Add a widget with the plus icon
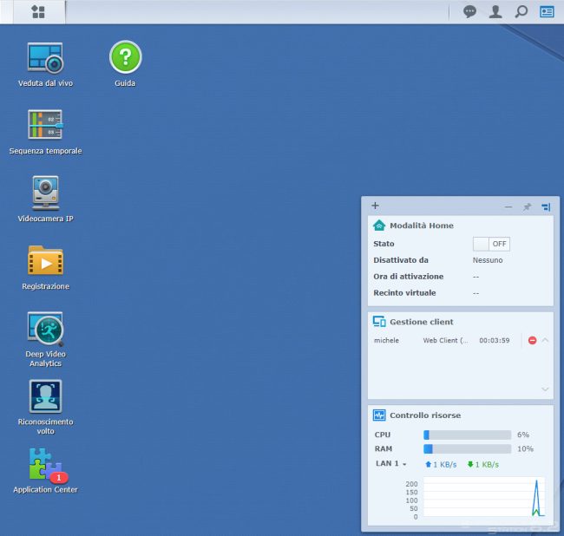 tap(375, 206)
